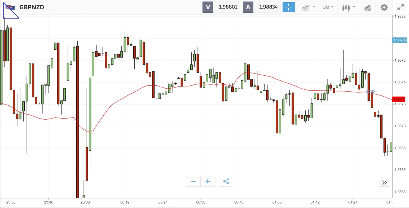Click the red moving average price tag
The image size is (409, 208).
400,99
